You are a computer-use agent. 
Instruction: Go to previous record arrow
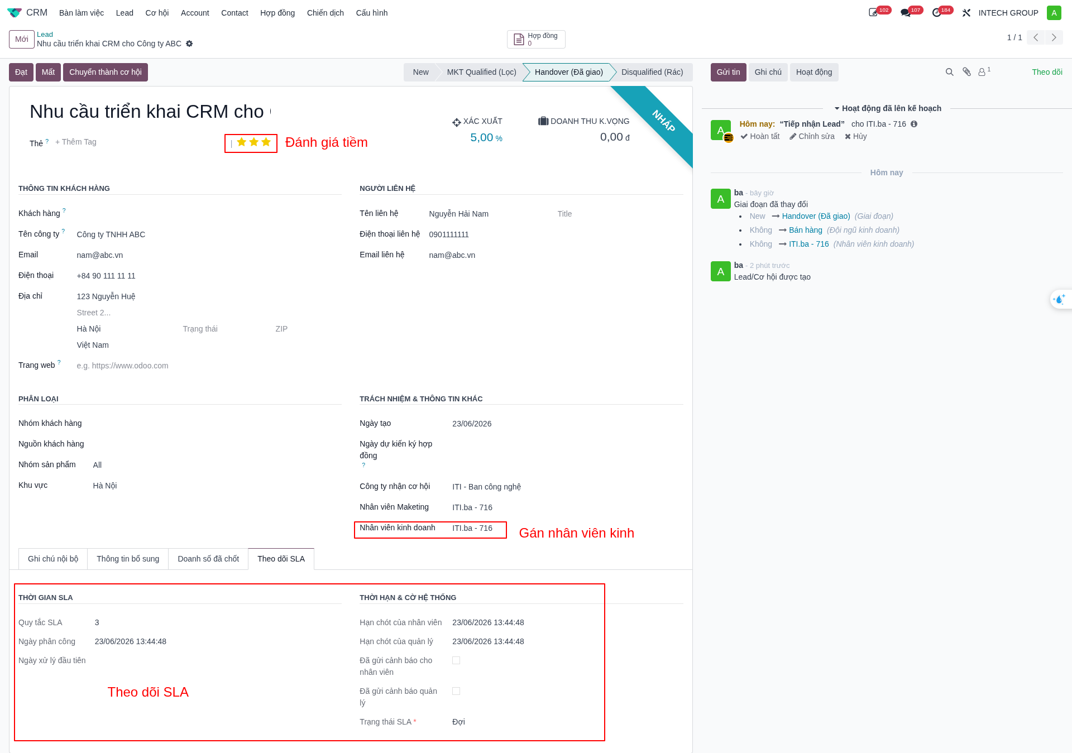coord(1036,37)
